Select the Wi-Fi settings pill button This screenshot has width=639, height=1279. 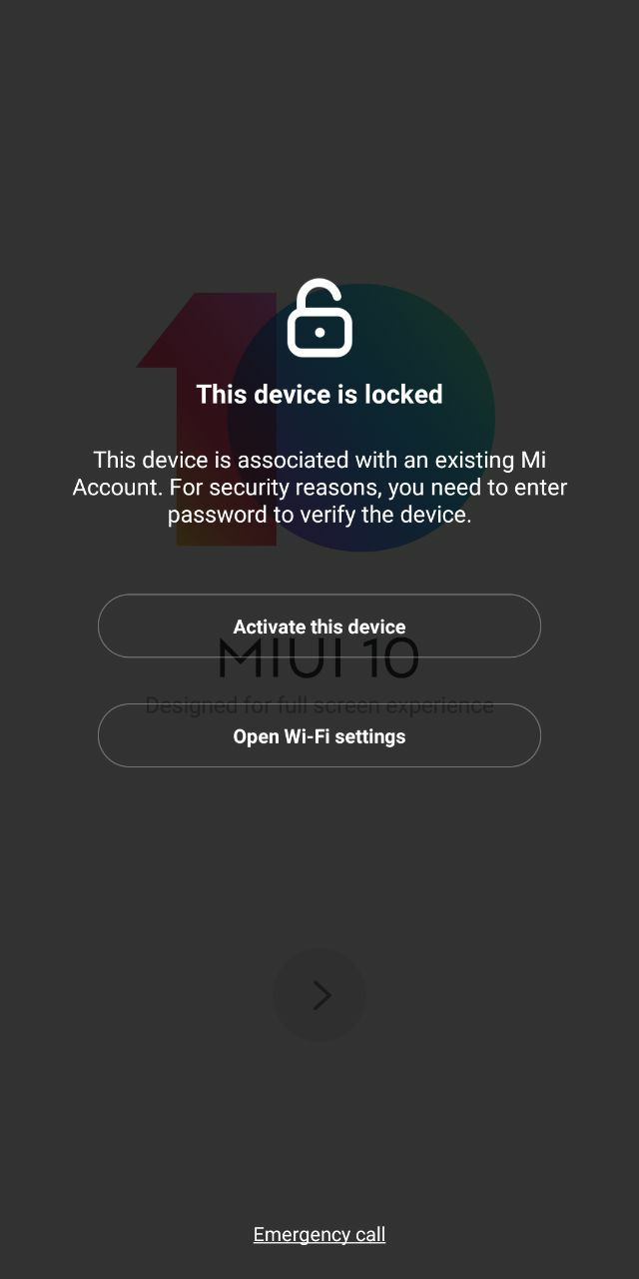click(319, 736)
